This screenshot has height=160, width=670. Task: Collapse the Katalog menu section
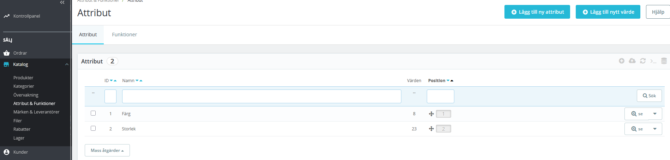[x=67, y=64]
